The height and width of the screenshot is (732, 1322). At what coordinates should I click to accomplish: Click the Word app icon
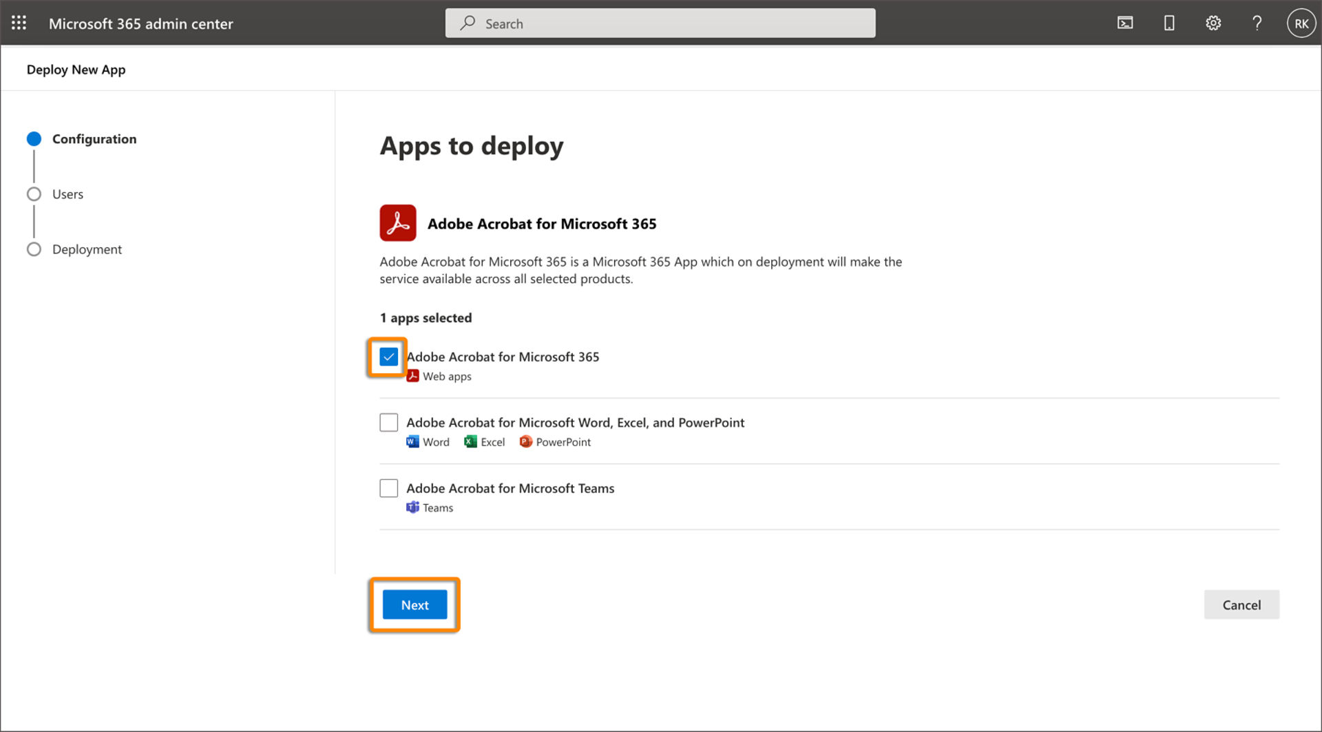pyautogui.click(x=412, y=441)
